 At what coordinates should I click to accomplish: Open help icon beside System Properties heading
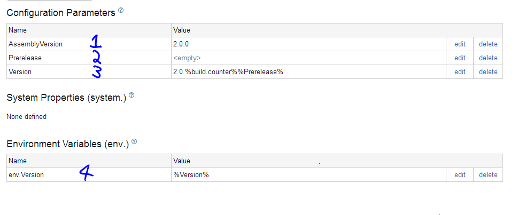(131, 95)
